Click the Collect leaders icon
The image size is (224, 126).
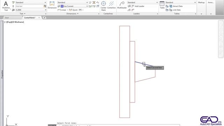[x=129, y=10]
